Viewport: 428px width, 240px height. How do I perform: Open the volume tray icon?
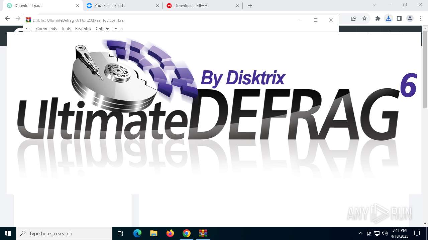tap(385, 233)
